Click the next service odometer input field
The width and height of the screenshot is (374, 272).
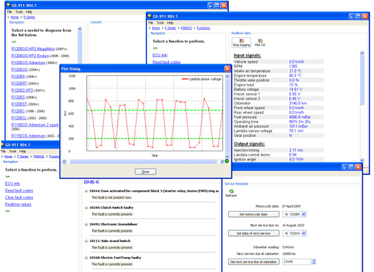coord(297,261)
